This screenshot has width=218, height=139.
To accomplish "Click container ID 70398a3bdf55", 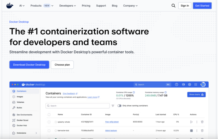I will pos(87,131).
